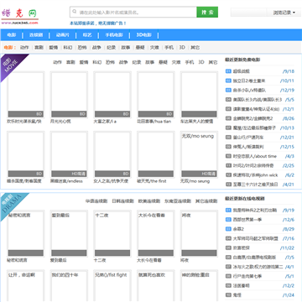Viewport: 302px width, 302px height.
Task: Open the 电影 tab in blue navigation bar
Action: pyautogui.click(x=12, y=35)
